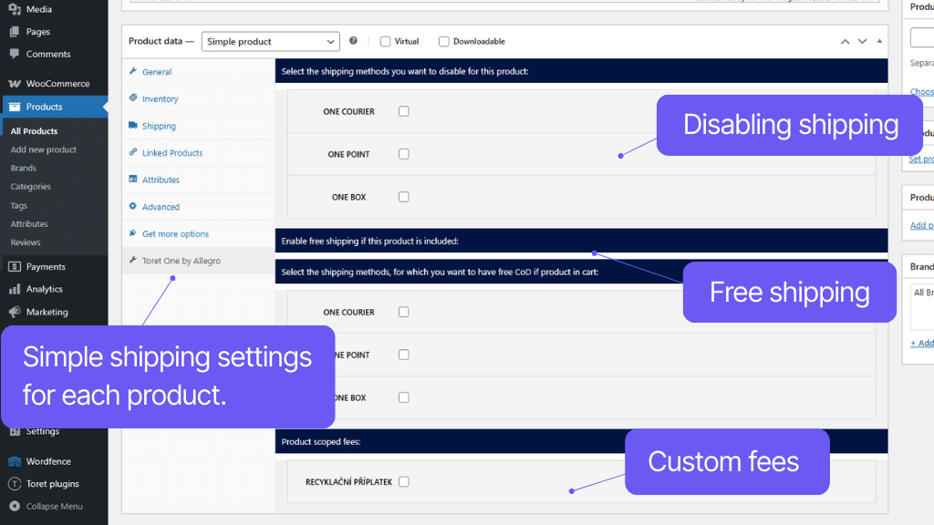Click the Shipping tab truck icon
This screenshot has width=934, height=525.
[133, 126]
